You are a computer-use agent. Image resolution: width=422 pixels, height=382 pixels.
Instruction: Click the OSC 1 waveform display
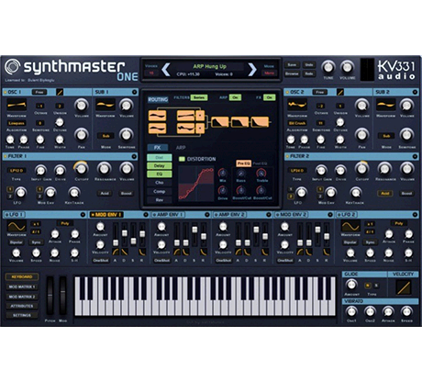pos(17,106)
